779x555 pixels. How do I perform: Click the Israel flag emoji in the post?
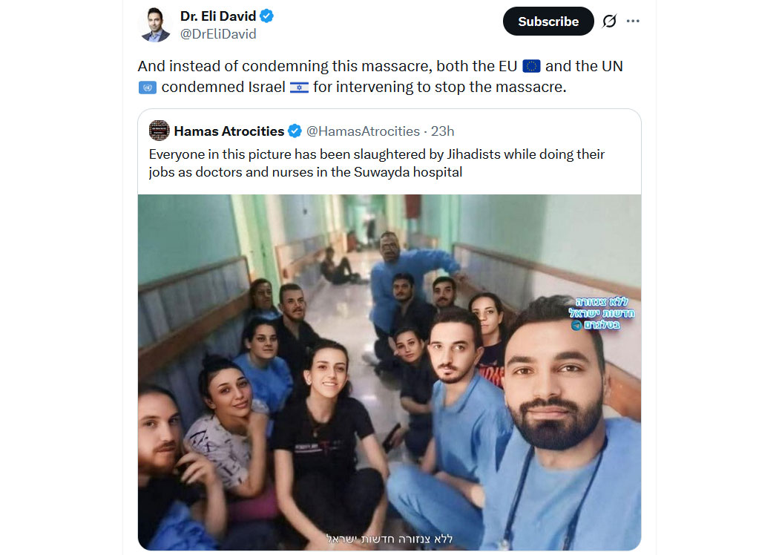[299, 88]
